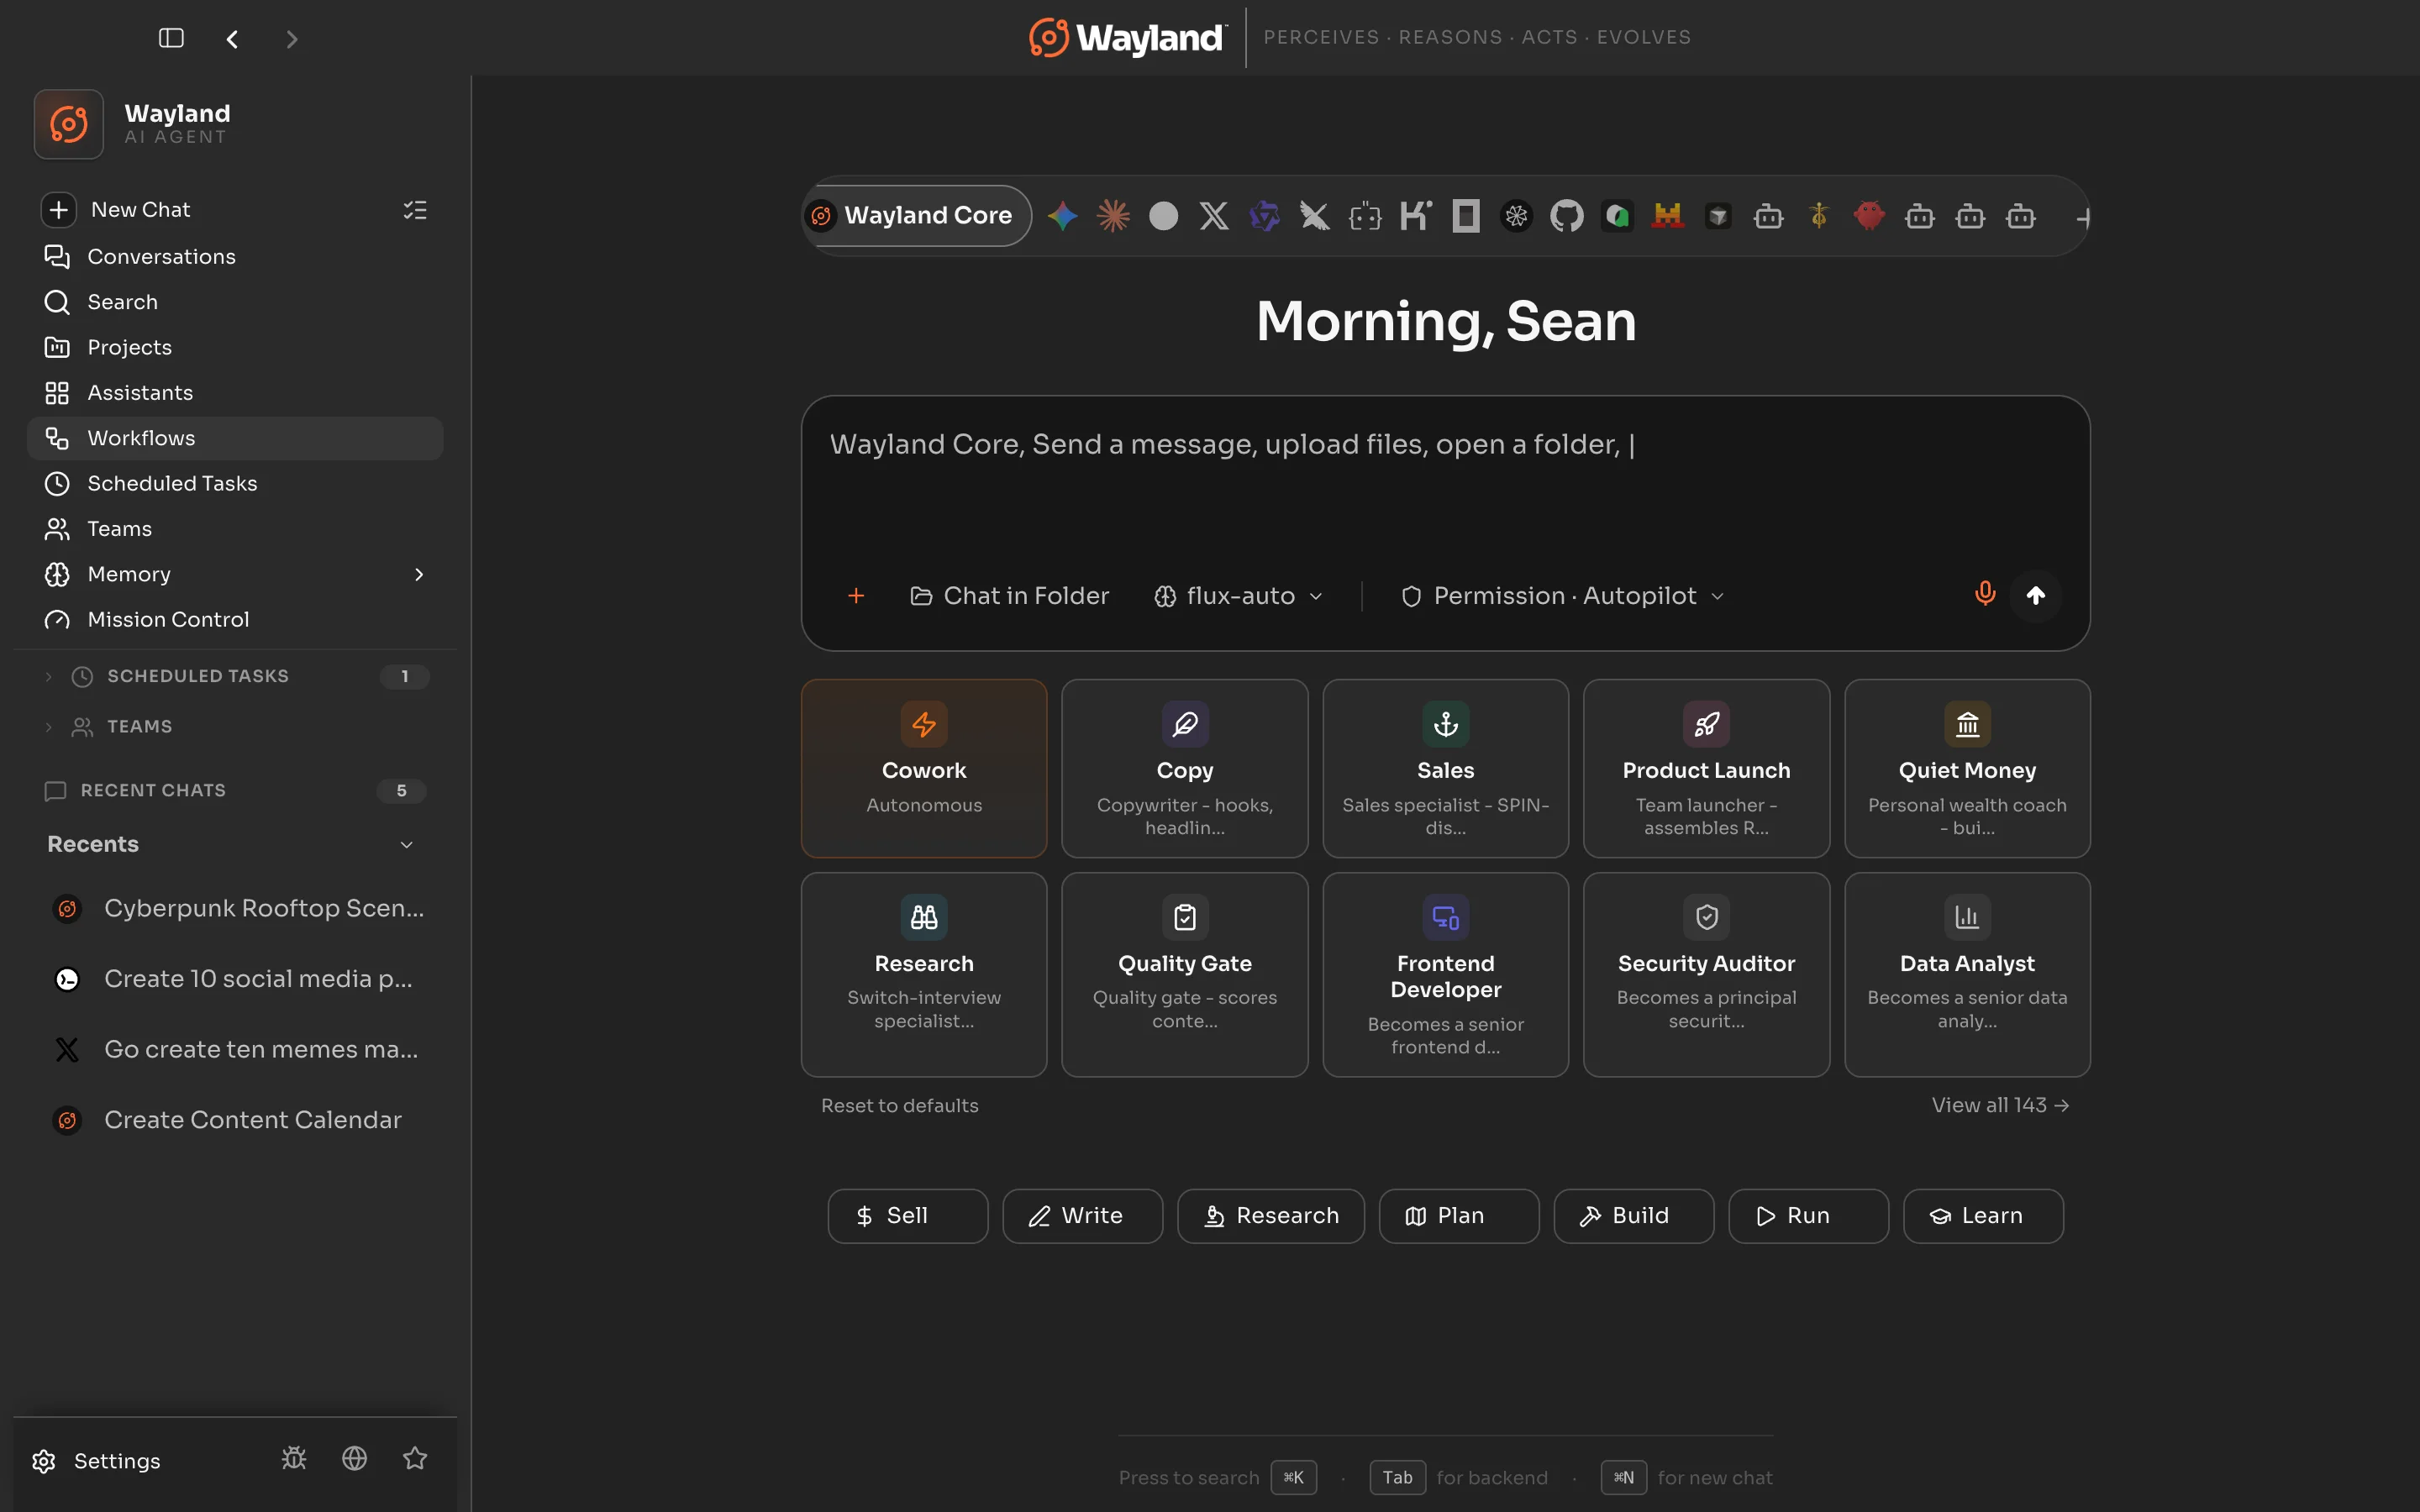Select the orange Mistral M icon

pos(1667,216)
